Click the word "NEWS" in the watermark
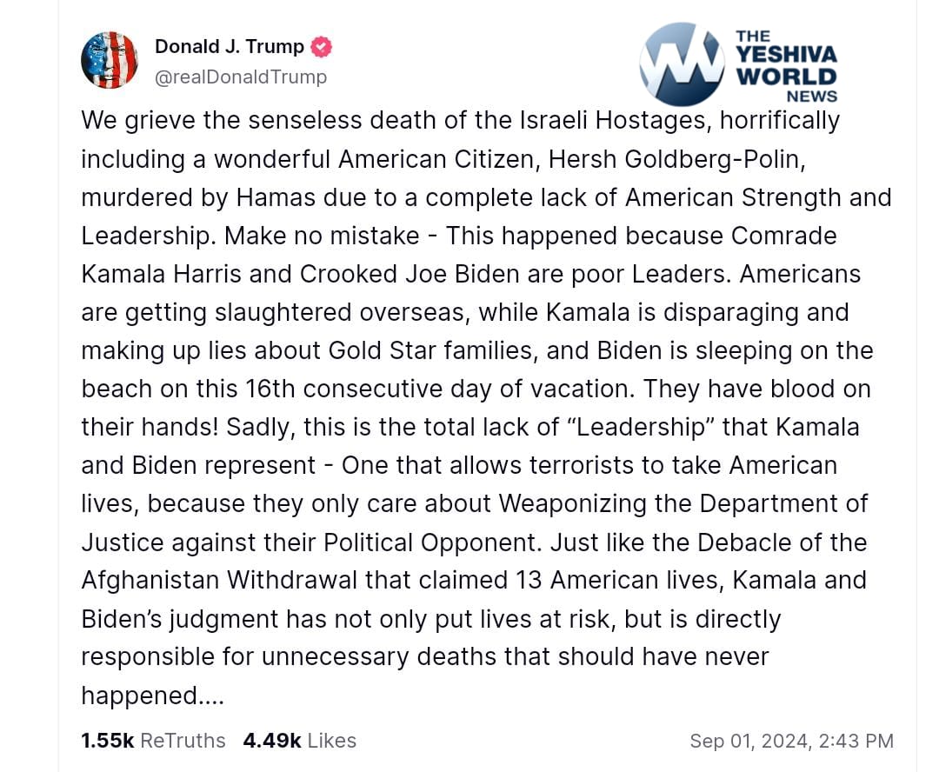 (x=811, y=96)
